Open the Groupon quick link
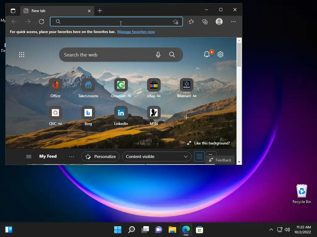The width and height of the screenshot is (317, 237). click(121, 88)
